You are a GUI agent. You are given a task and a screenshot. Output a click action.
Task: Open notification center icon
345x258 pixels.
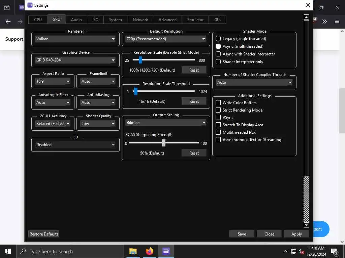pyautogui.click(x=334, y=252)
